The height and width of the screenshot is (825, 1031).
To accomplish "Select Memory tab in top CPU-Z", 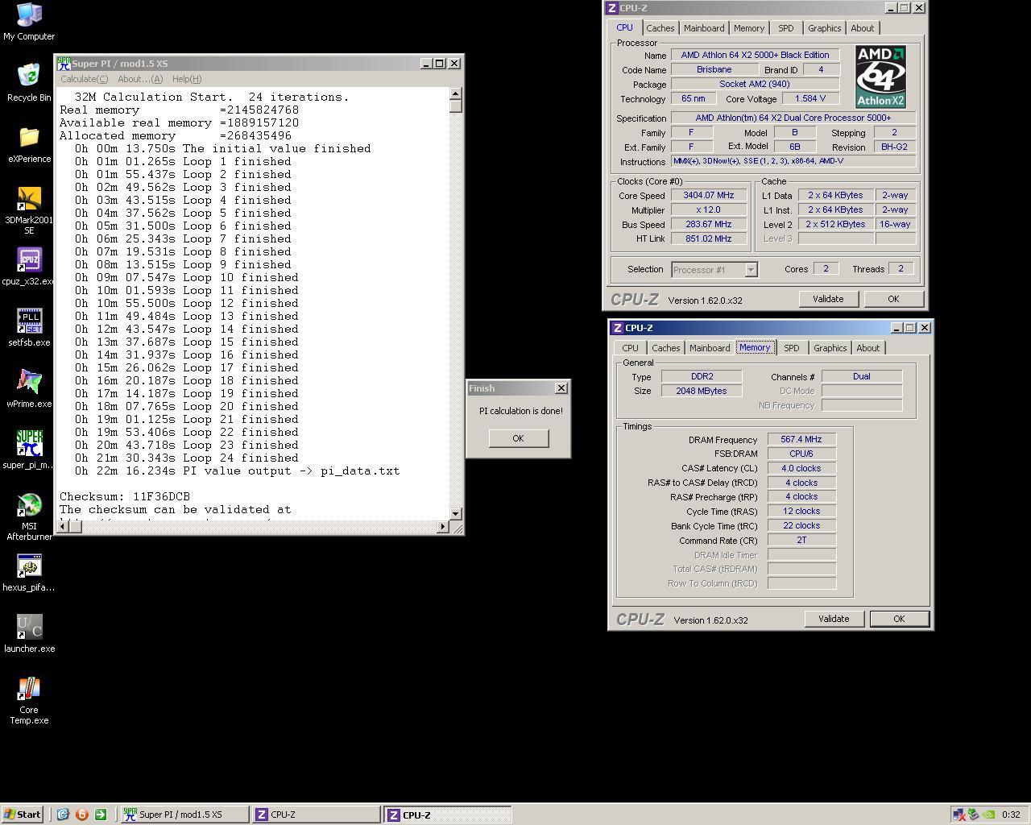I will (749, 28).
